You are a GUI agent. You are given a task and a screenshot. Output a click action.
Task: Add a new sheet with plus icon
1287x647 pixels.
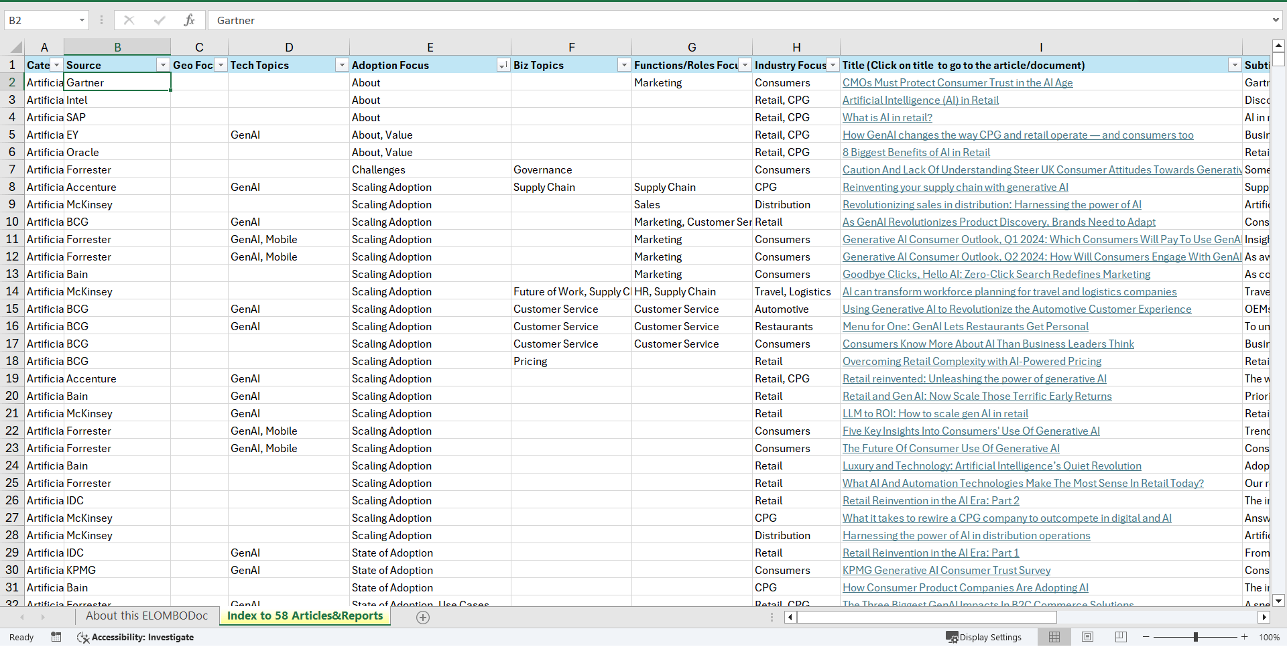point(423,618)
